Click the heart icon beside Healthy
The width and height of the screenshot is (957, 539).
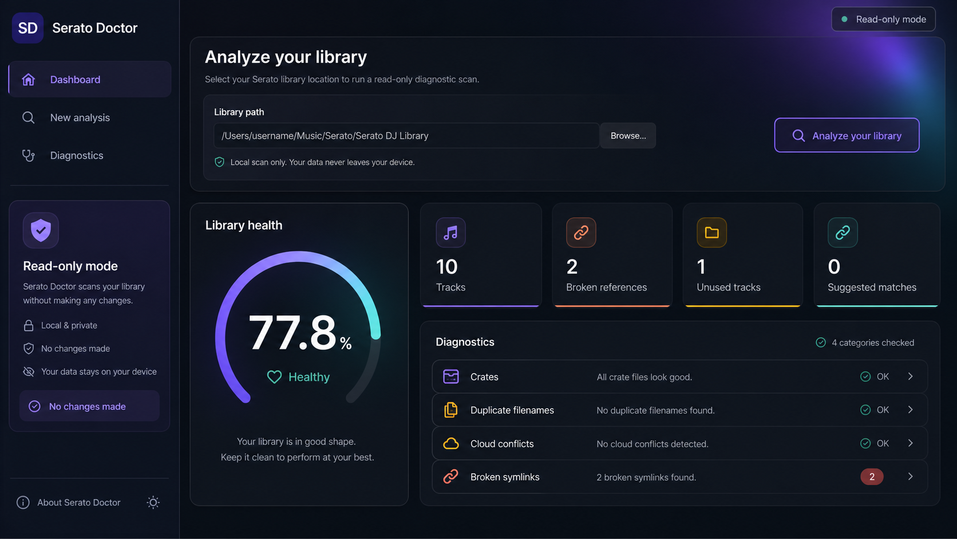pyautogui.click(x=274, y=377)
